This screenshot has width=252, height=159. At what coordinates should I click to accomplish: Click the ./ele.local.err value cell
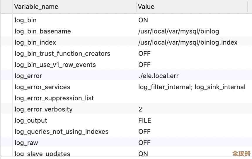158,76
